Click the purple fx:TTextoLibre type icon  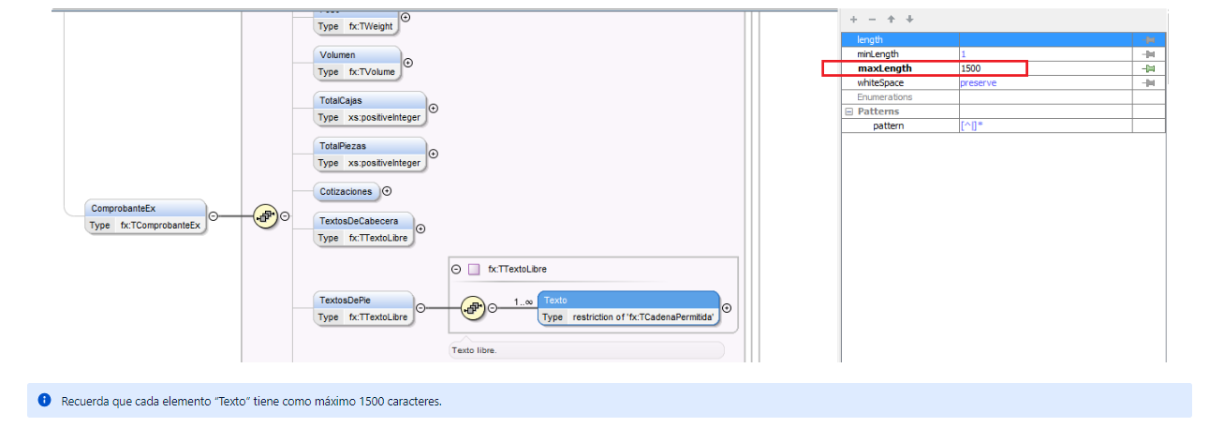click(475, 269)
